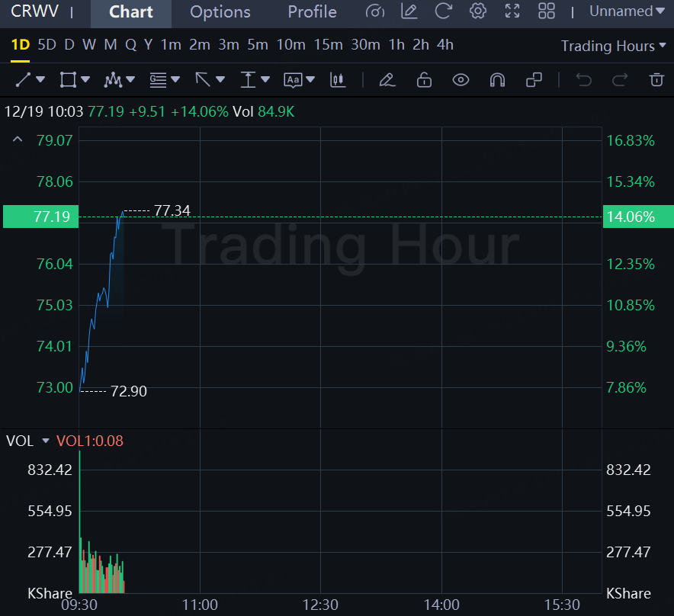The image size is (674, 616).
Task: Toggle drawings visibility eye icon
Action: [461, 80]
